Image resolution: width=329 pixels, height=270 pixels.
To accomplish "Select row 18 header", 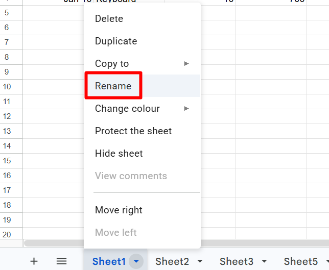I will [x=11, y=205].
